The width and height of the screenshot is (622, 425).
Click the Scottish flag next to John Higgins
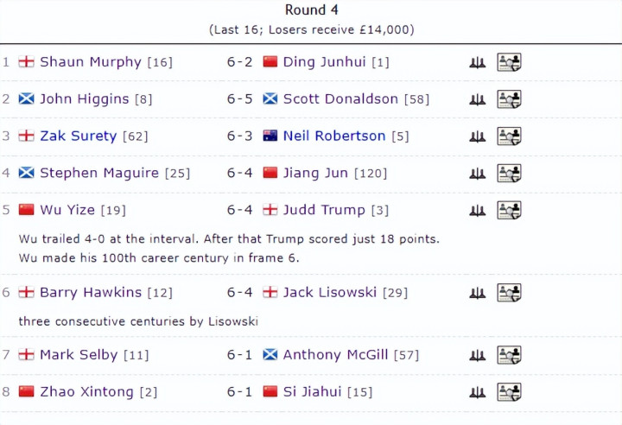[26, 98]
